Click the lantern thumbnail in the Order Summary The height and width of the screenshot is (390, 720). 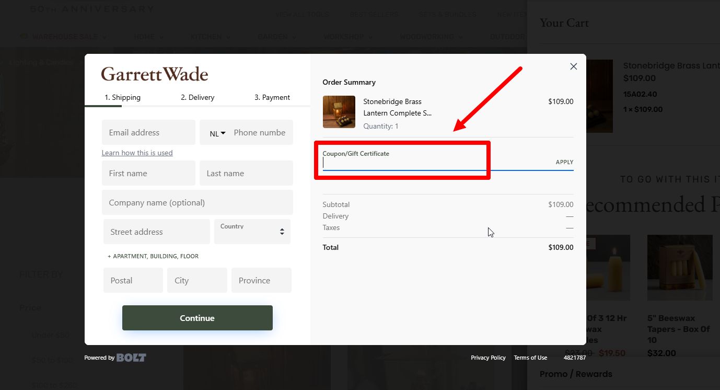339,111
